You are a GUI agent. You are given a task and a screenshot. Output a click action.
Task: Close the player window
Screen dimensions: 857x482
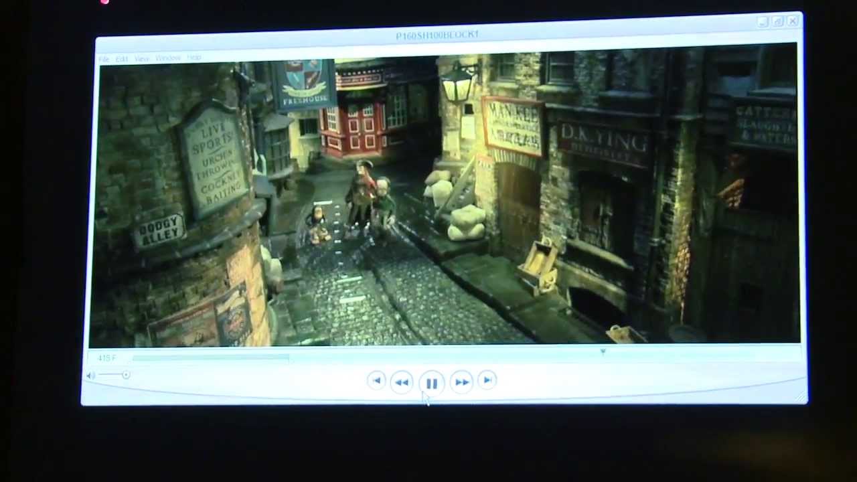pyautogui.click(x=793, y=21)
